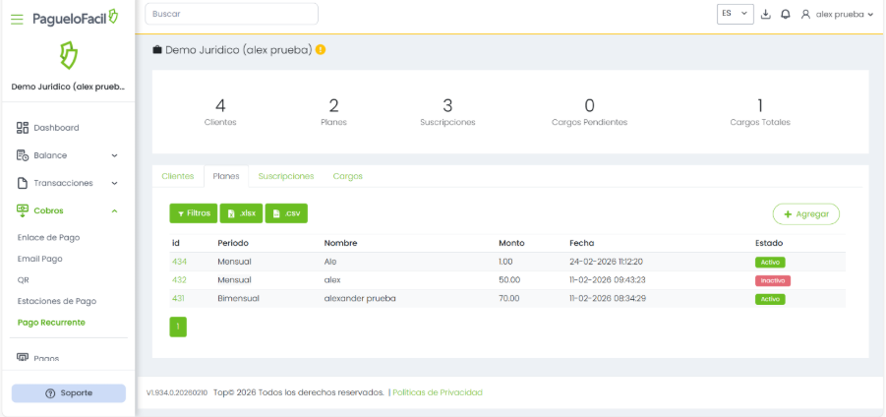Export the table as .xlsx
Screen dimensions: 886x417
(x=241, y=213)
